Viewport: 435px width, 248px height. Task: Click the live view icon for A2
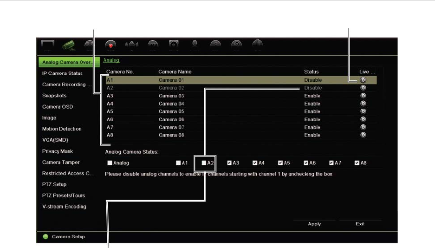pos(363,88)
